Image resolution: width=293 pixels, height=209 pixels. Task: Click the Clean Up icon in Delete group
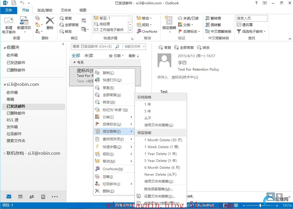38,24
